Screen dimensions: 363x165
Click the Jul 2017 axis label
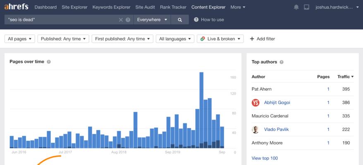coord(65,152)
